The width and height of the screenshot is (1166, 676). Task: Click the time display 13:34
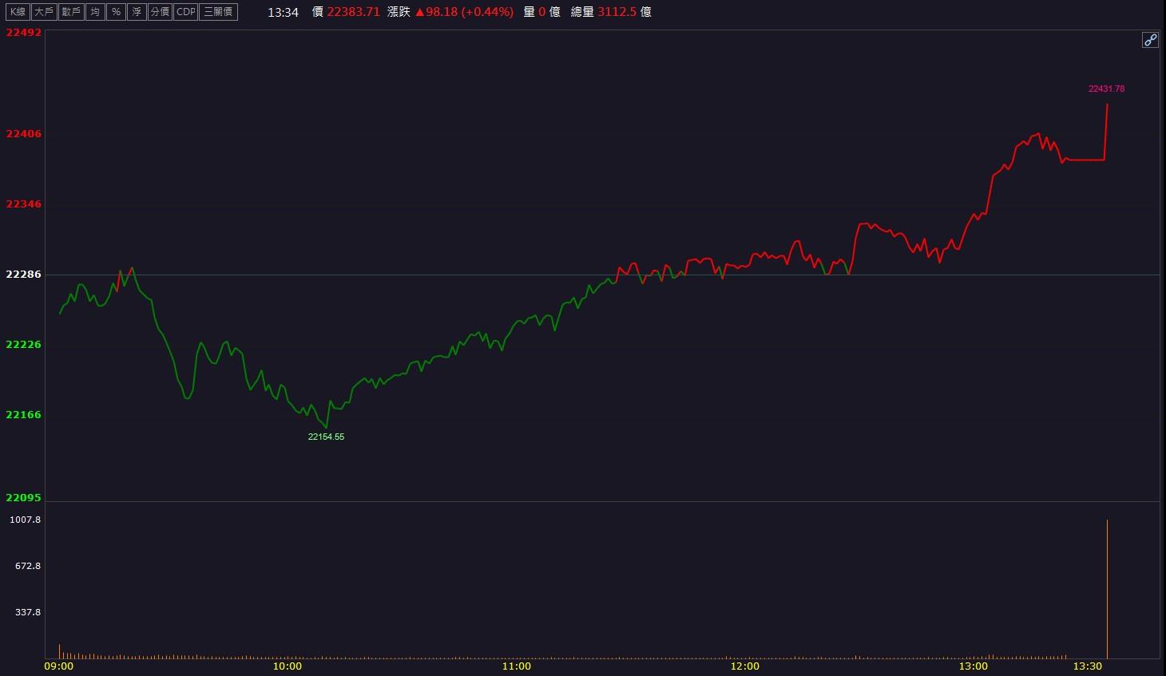[x=283, y=12]
